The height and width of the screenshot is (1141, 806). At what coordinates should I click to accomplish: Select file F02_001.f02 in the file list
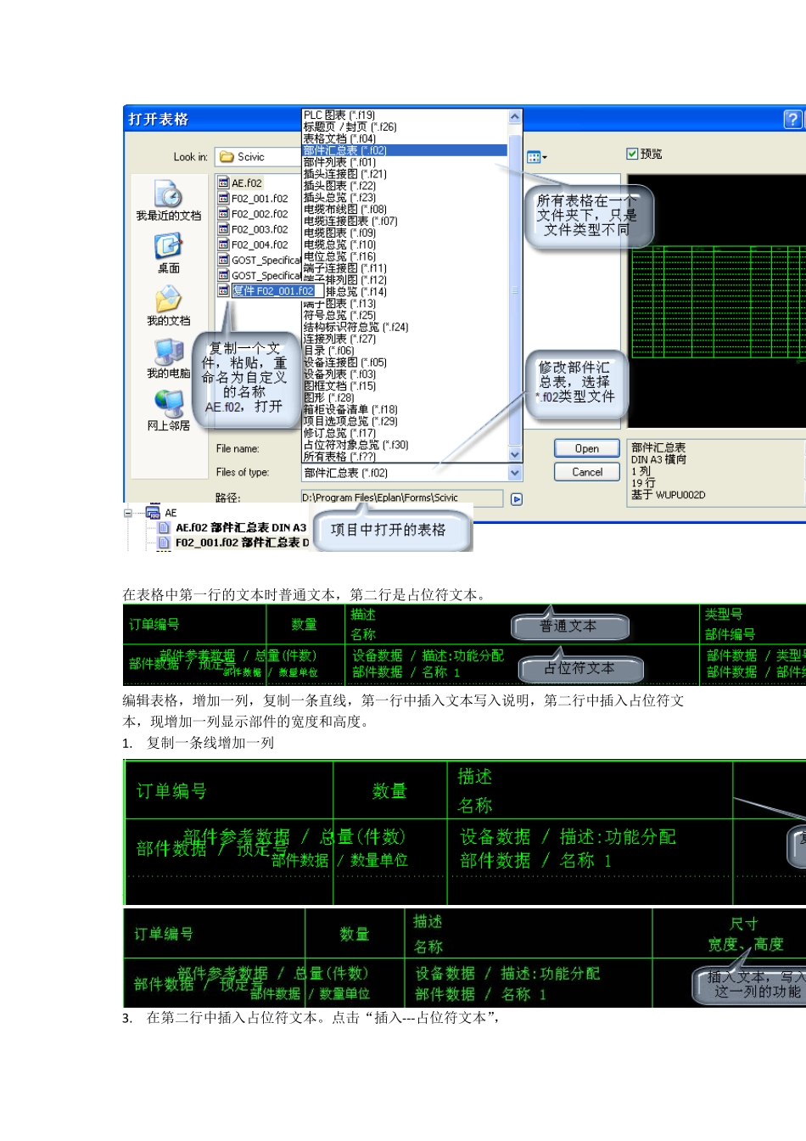tap(253, 199)
